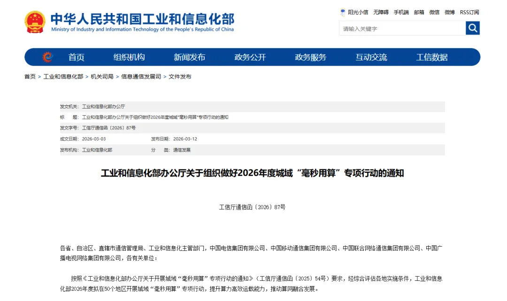This screenshot has width=507, height=301.
Task: Click 工业和信息化部 in the breadcrumb
Action: pyautogui.click(x=63, y=76)
